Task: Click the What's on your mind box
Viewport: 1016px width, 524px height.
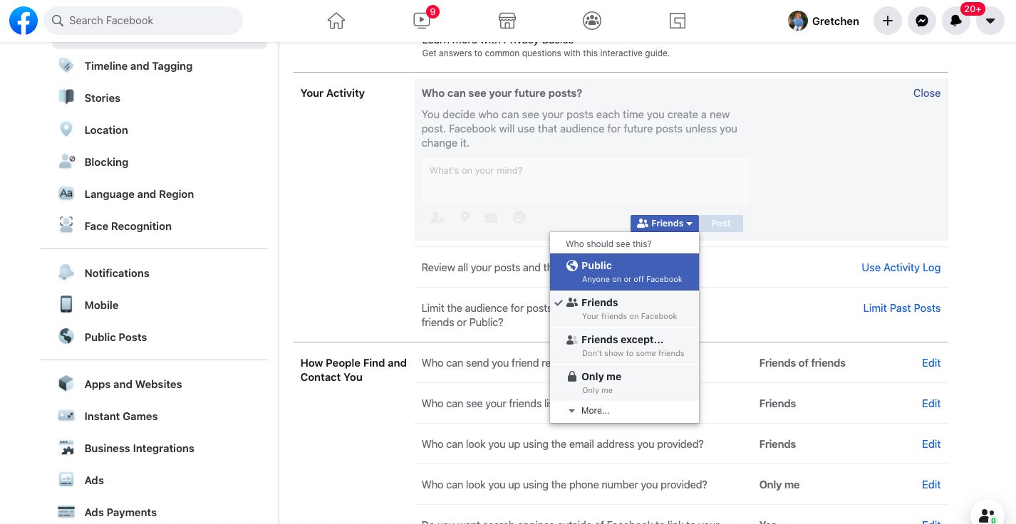Action: (x=585, y=181)
